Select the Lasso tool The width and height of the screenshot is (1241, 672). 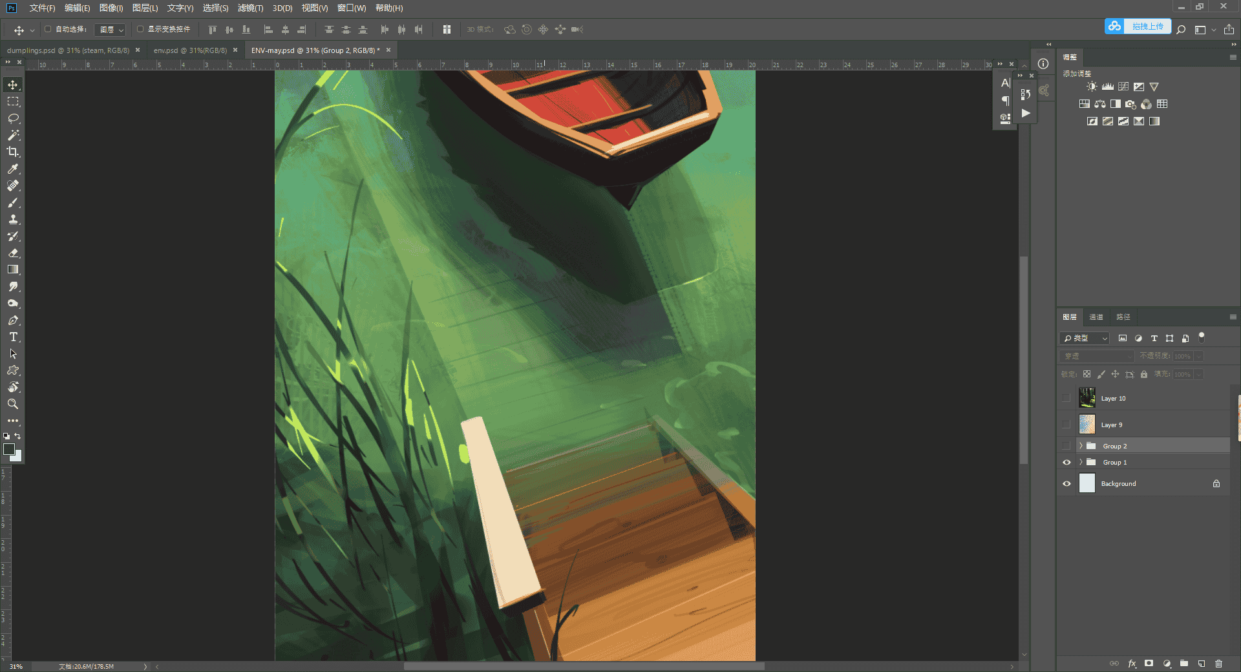coord(13,118)
